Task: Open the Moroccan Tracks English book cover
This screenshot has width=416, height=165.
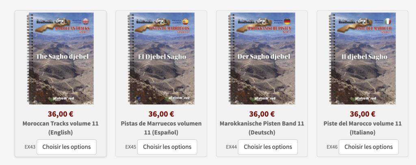Action: pyautogui.click(x=61, y=58)
